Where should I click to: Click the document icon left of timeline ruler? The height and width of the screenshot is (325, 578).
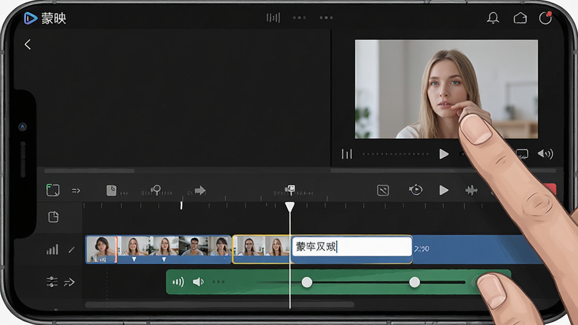[54, 217]
